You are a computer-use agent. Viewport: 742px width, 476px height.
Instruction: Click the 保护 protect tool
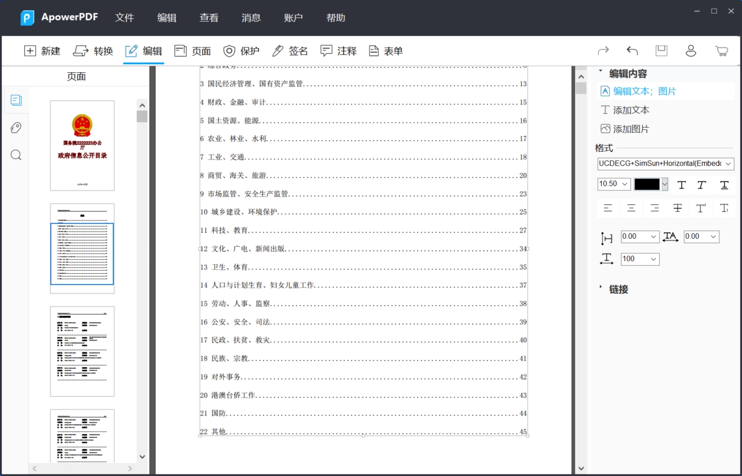point(241,51)
